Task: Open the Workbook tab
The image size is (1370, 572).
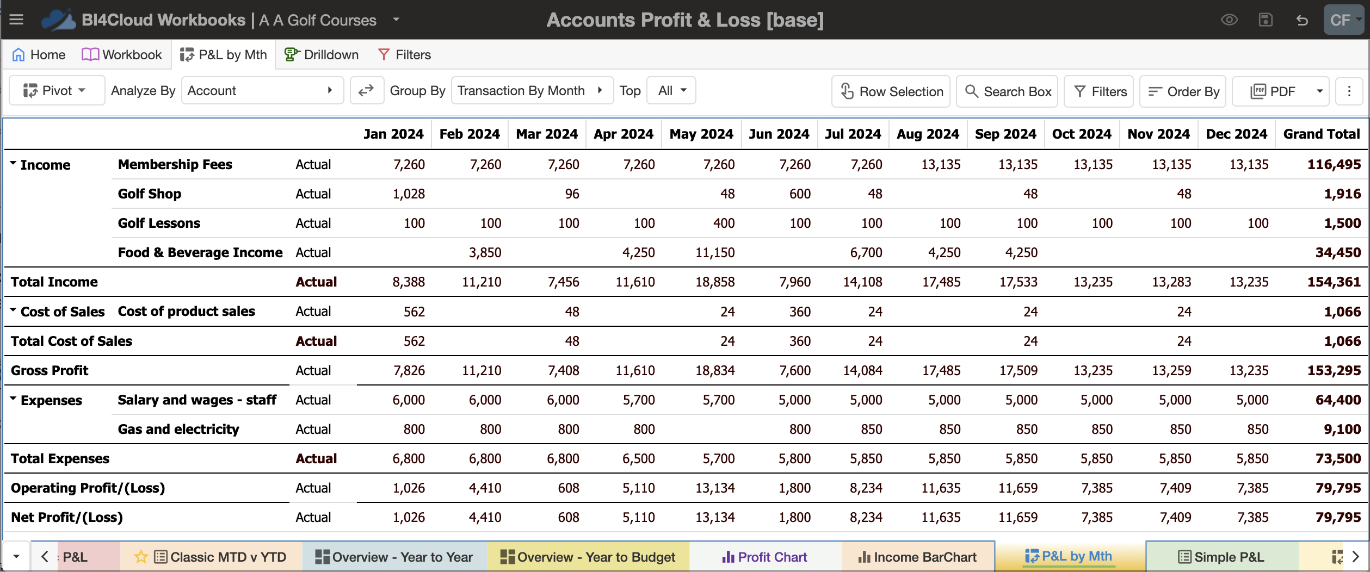Action: point(122,55)
